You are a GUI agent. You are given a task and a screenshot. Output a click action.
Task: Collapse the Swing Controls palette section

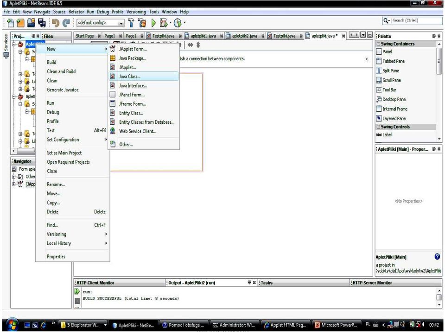tap(378, 127)
